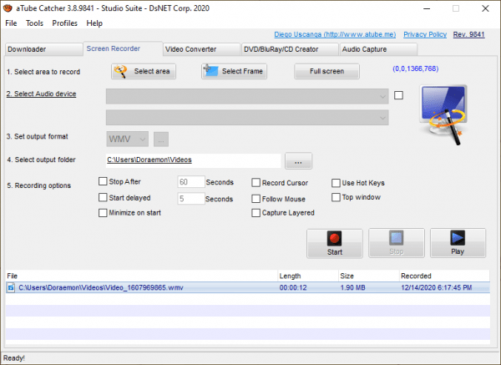This screenshot has width=501, height=365.
Task: Click the Size column header
Action: coord(369,276)
